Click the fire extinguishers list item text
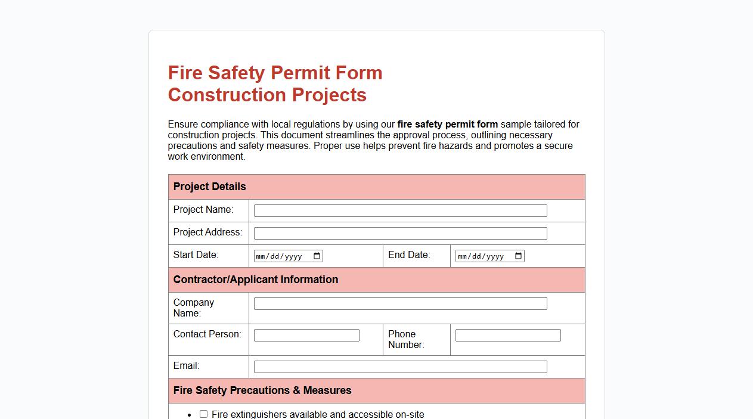 point(318,414)
